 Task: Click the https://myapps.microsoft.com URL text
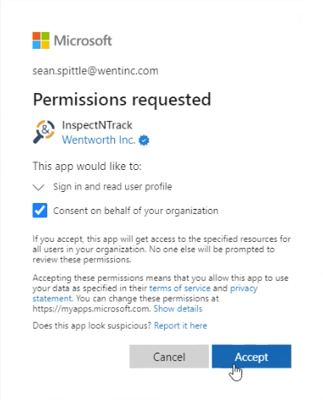point(91,309)
